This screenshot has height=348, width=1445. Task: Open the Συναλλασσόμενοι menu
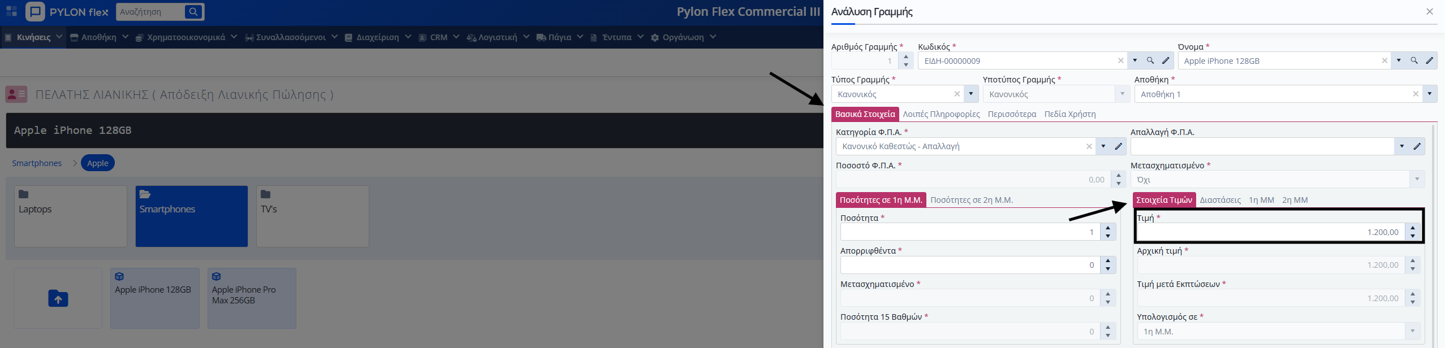click(x=291, y=37)
